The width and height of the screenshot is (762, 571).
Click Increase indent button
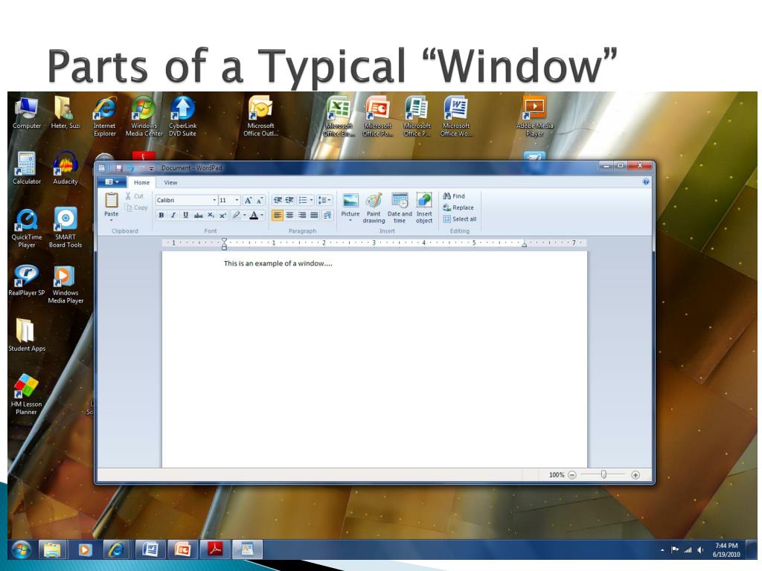[289, 200]
